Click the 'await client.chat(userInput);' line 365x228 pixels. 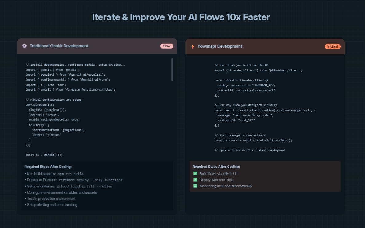(253, 140)
